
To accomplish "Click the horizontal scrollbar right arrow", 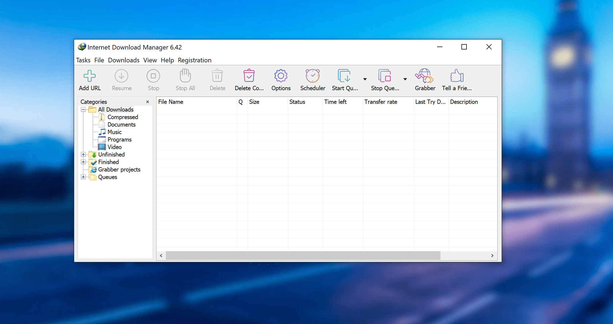I will point(492,256).
